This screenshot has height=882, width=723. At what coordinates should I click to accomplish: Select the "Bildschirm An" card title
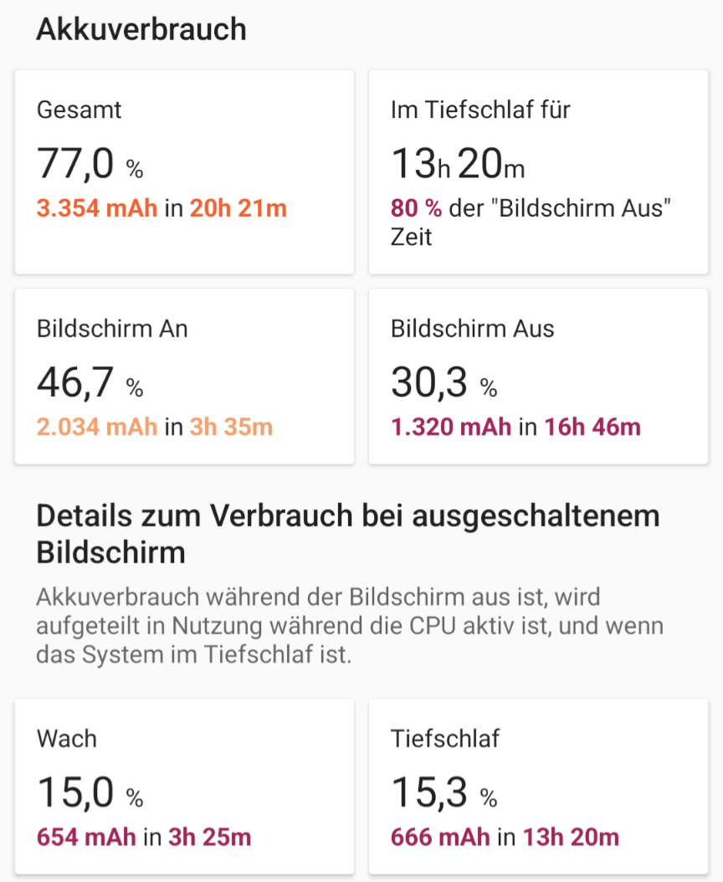[112, 328]
